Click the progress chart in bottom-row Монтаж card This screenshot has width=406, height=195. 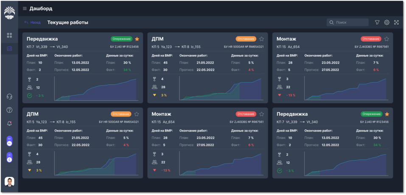[221, 164]
